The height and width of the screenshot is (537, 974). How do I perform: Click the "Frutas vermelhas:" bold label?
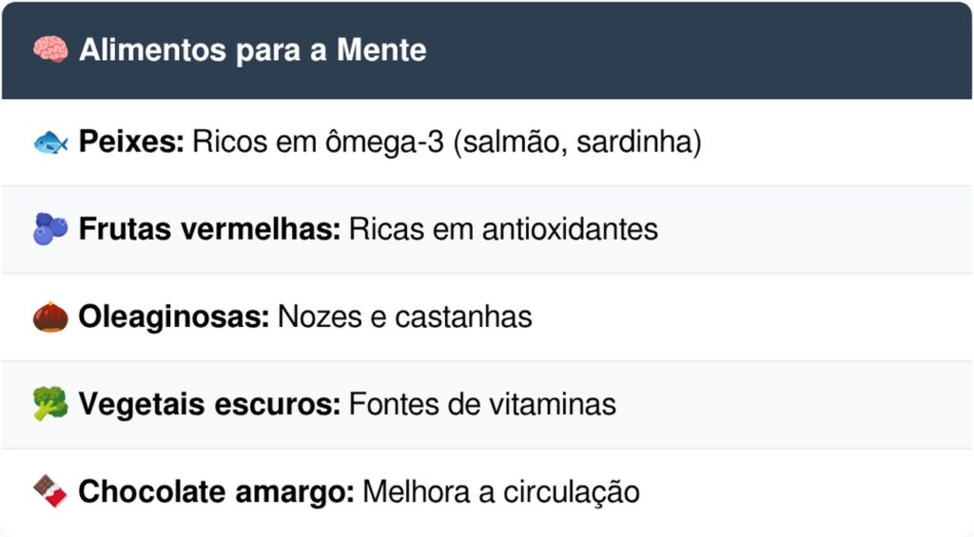[209, 229]
